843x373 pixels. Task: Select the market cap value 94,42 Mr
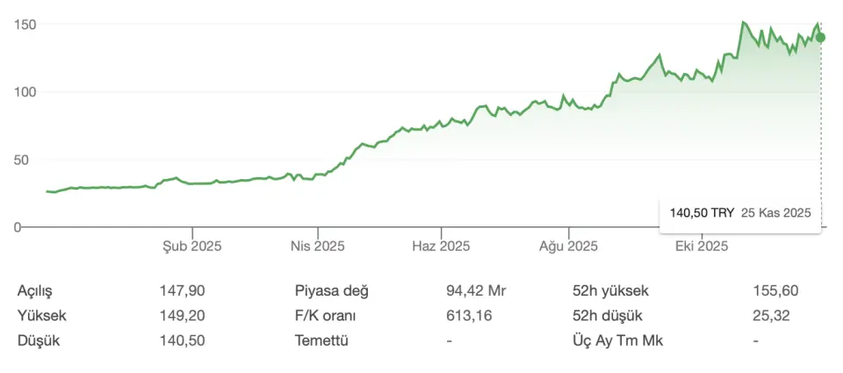click(x=476, y=291)
